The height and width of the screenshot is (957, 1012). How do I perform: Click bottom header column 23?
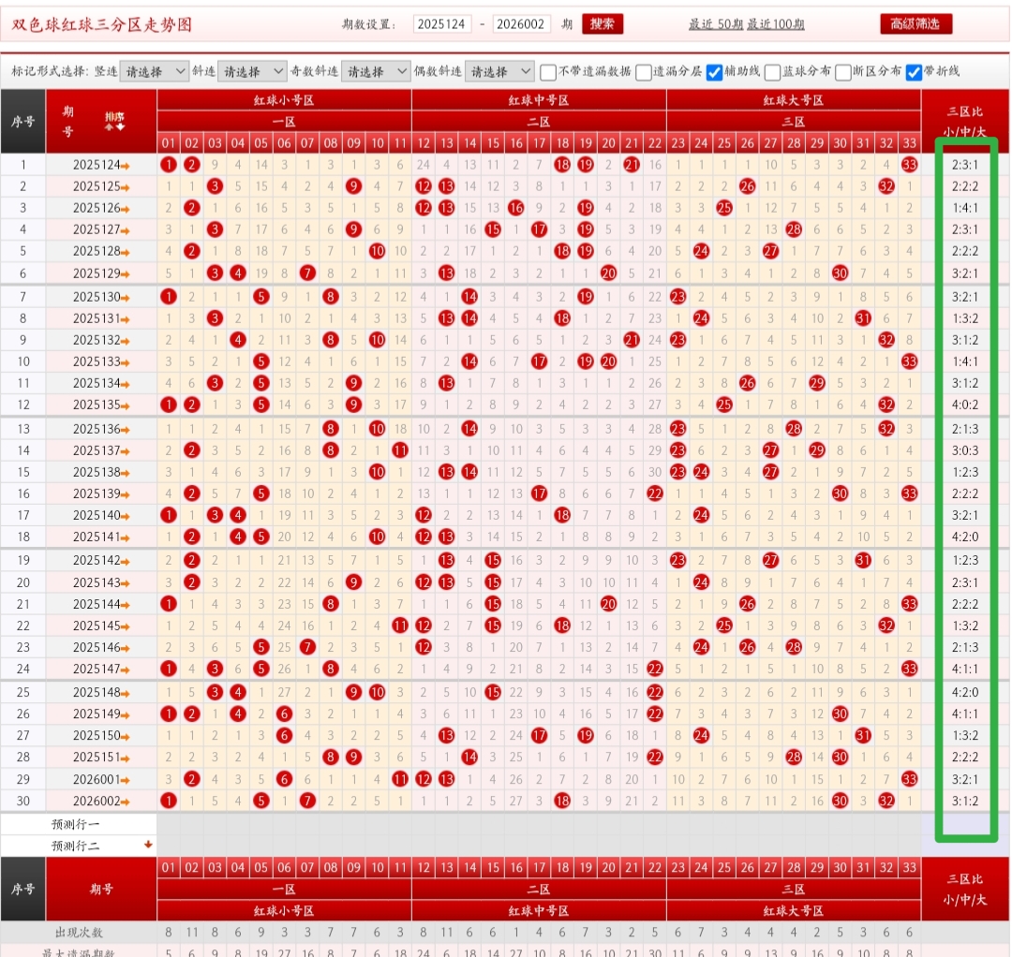click(x=677, y=867)
